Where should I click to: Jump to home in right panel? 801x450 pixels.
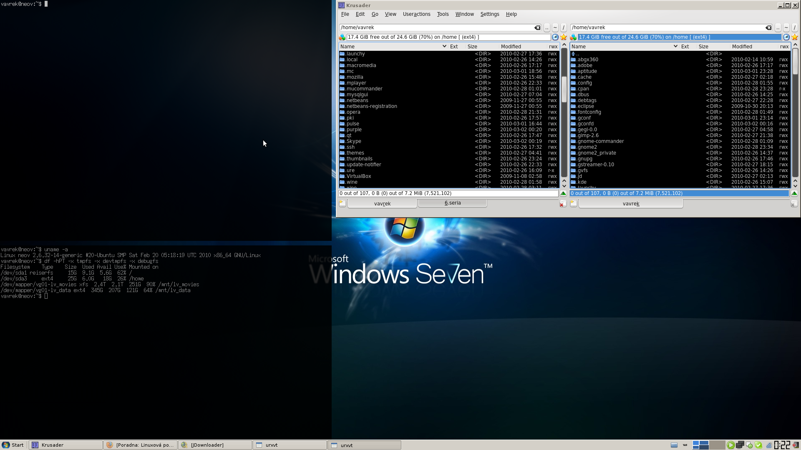pos(786,27)
